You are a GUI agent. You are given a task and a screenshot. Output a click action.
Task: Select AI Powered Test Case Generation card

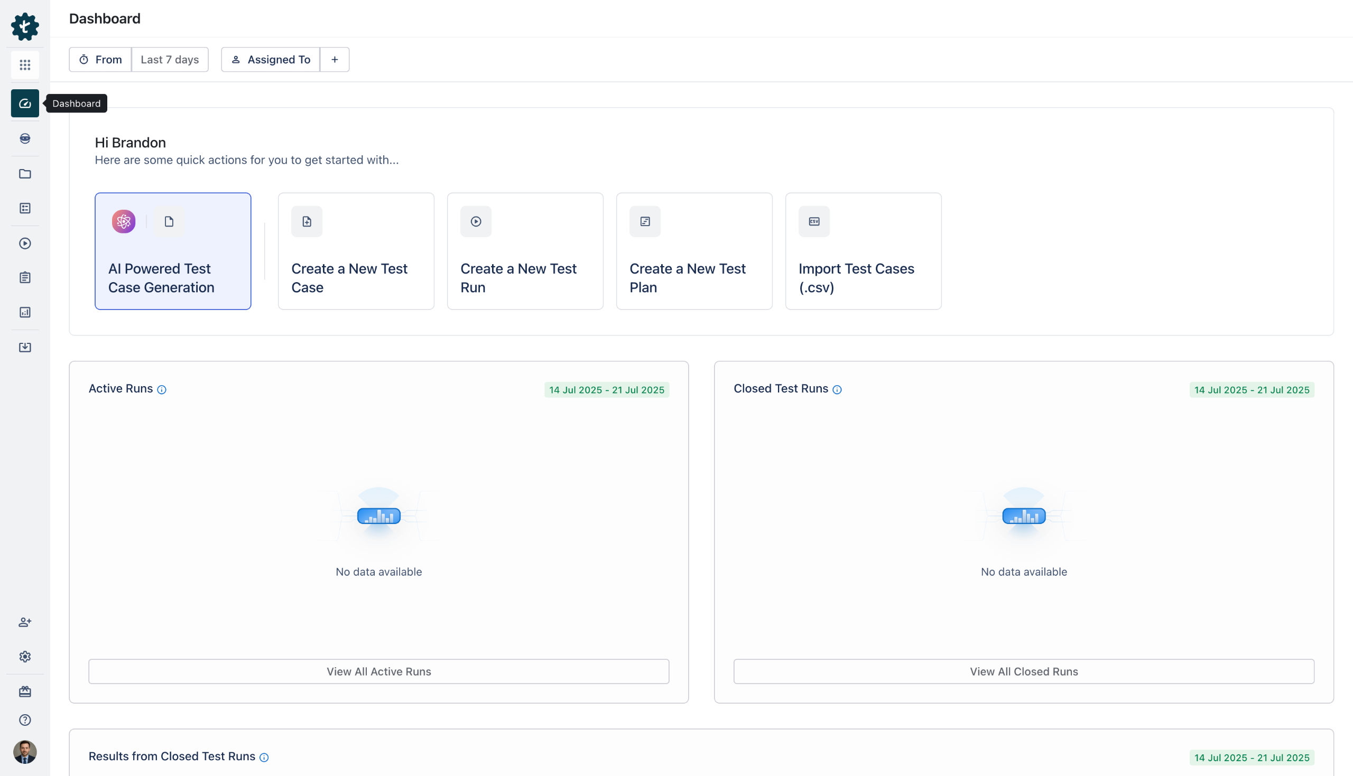click(x=173, y=251)
